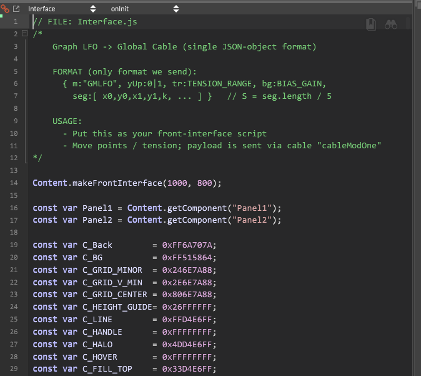This screenshot has height=376, width=421.
Task: Click the 'FORMAT (only format we send):' line
Action: click(124, 71)
